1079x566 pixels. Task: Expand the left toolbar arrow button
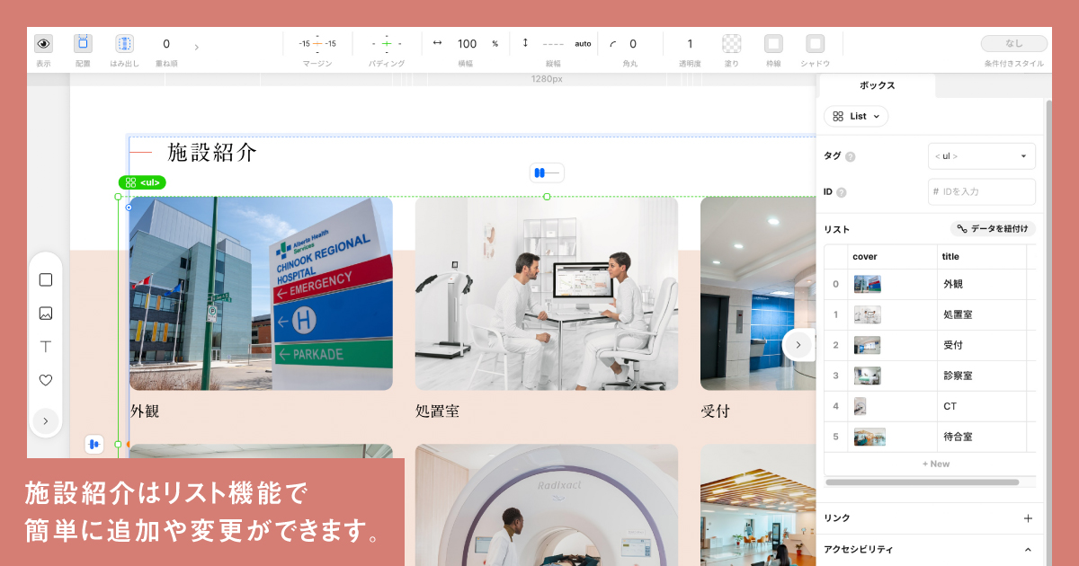click(x=46, y=420)
